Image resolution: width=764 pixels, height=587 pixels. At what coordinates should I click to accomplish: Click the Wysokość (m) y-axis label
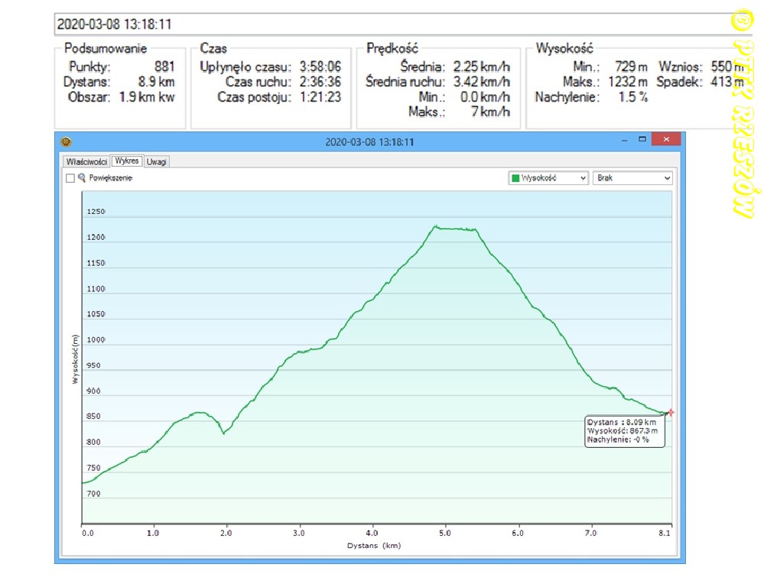coord(75,359)
